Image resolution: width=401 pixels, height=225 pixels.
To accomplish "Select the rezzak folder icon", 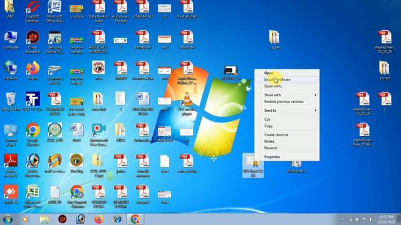I will [274, 40].
